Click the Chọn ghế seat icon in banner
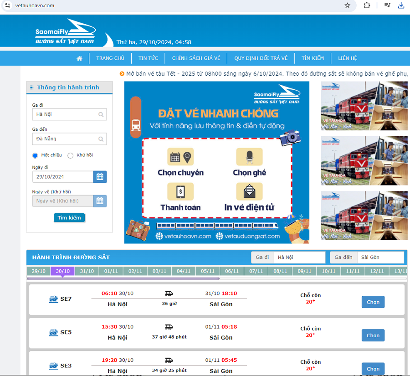 click(250, 157)
